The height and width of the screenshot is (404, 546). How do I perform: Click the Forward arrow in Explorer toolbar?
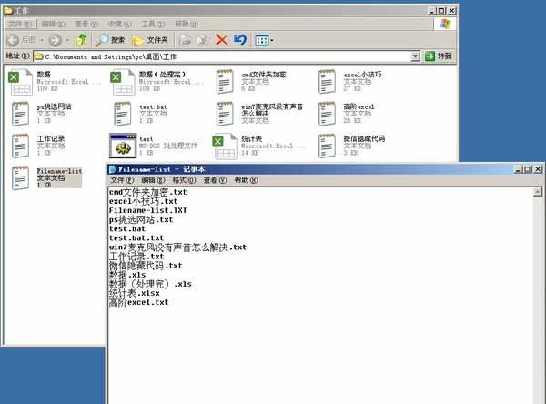coord(55,40)
